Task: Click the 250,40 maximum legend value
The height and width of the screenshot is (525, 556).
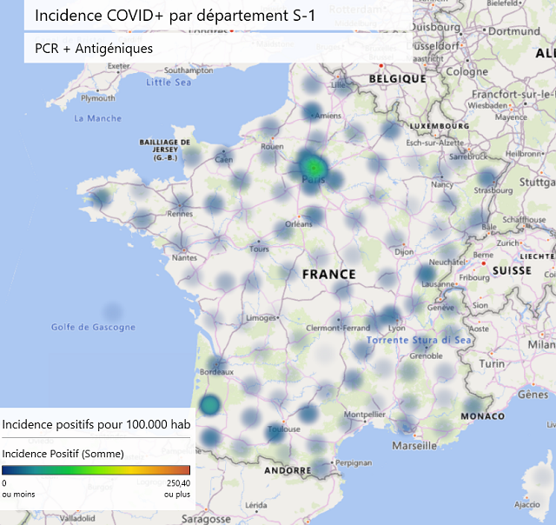Action: [x=177, y=482]
